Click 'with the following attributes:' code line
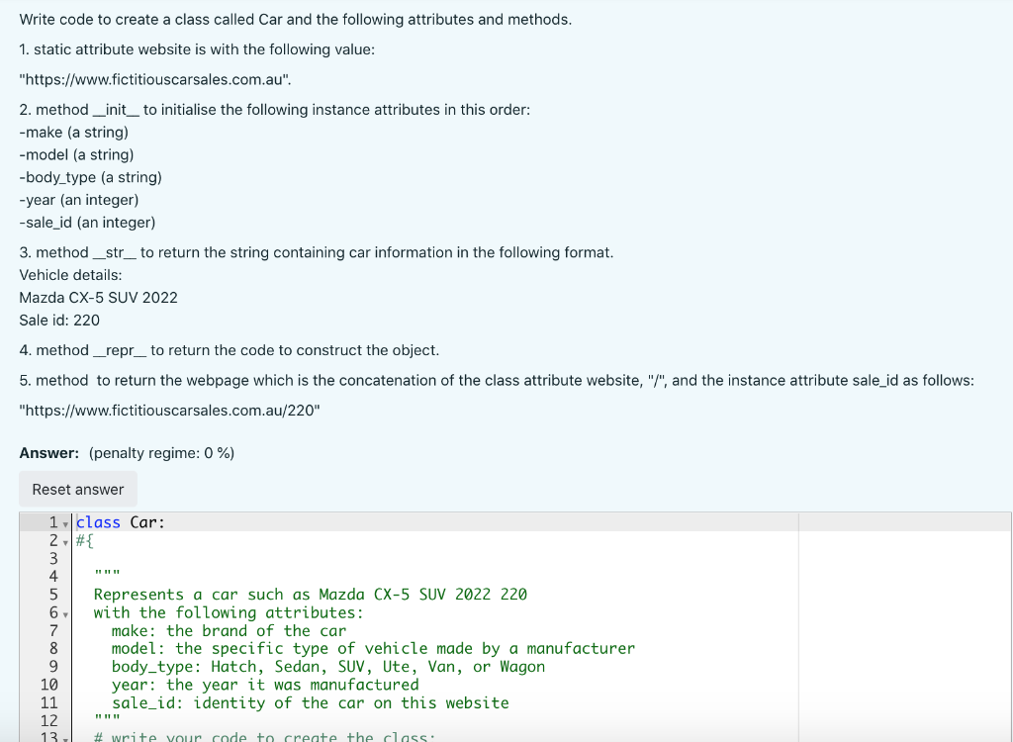The image size is (1013, 742). pyautogui.click(x=229, y=612)
